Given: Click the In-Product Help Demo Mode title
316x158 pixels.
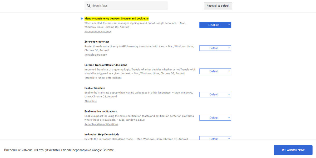Looking at the screenshot, I should point(102,135).
